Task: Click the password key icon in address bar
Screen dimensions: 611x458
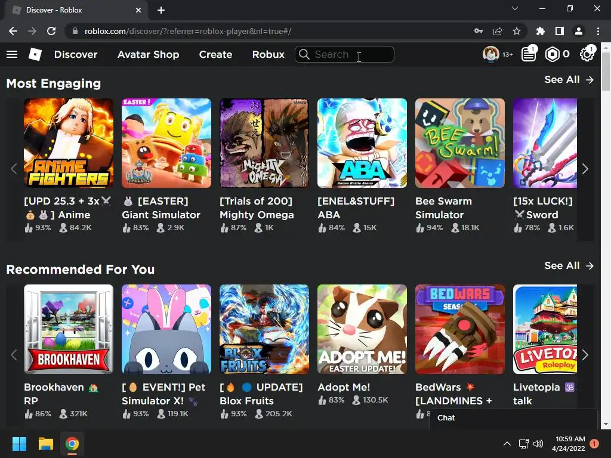Action: pyautogui.click(x=479, y=31)
